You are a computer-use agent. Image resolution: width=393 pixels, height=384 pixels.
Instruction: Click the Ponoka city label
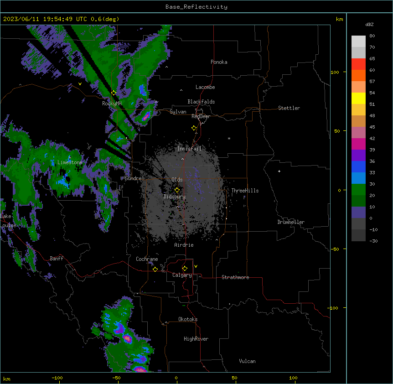(x=219, y=62)
